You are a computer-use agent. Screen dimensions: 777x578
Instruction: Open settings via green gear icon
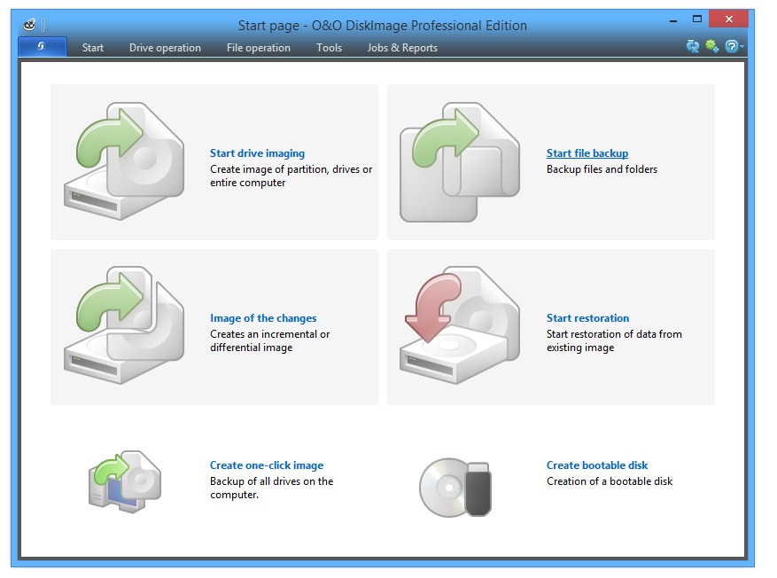coord(712,47)
